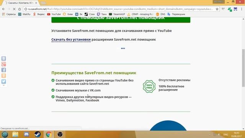245x138 pixels.
Task: Open the CRMP - Amazing bookmark
Action: pyautogui.click(x=140, y=14)
